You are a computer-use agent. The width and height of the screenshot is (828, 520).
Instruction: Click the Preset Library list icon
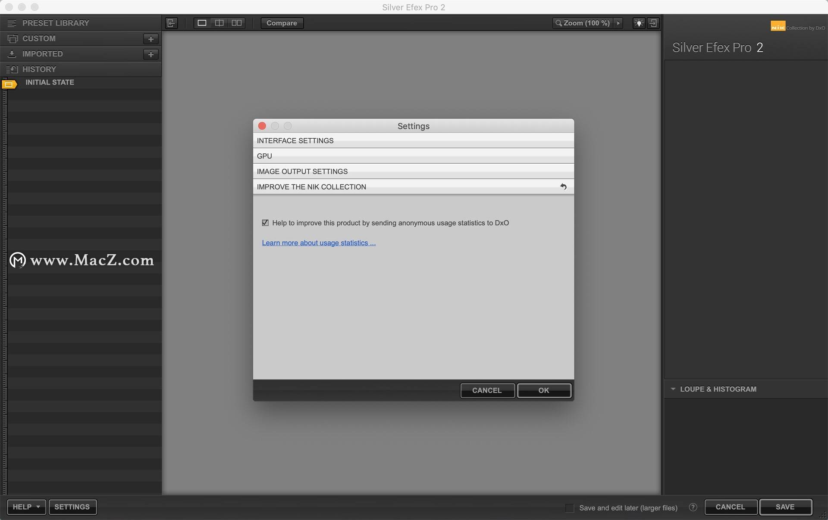(12, 23)
